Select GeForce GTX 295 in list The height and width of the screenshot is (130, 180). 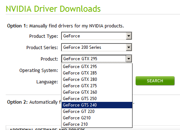97,67
